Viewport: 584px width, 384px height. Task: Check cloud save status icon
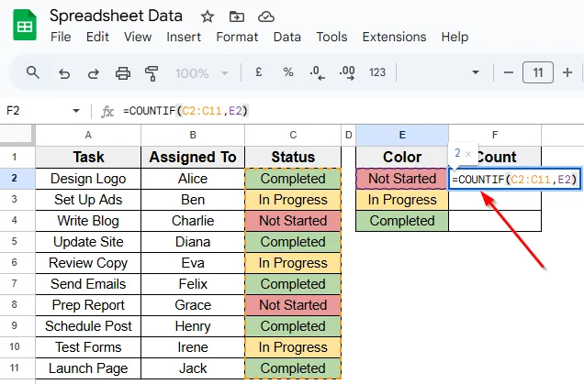(x=266, y=16)
